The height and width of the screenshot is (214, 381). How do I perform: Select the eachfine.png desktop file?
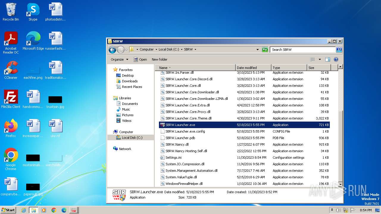click(33, 73)
